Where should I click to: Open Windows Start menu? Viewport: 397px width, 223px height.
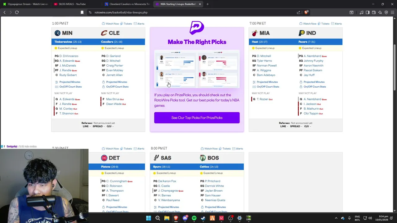click(x=149, y=218)
